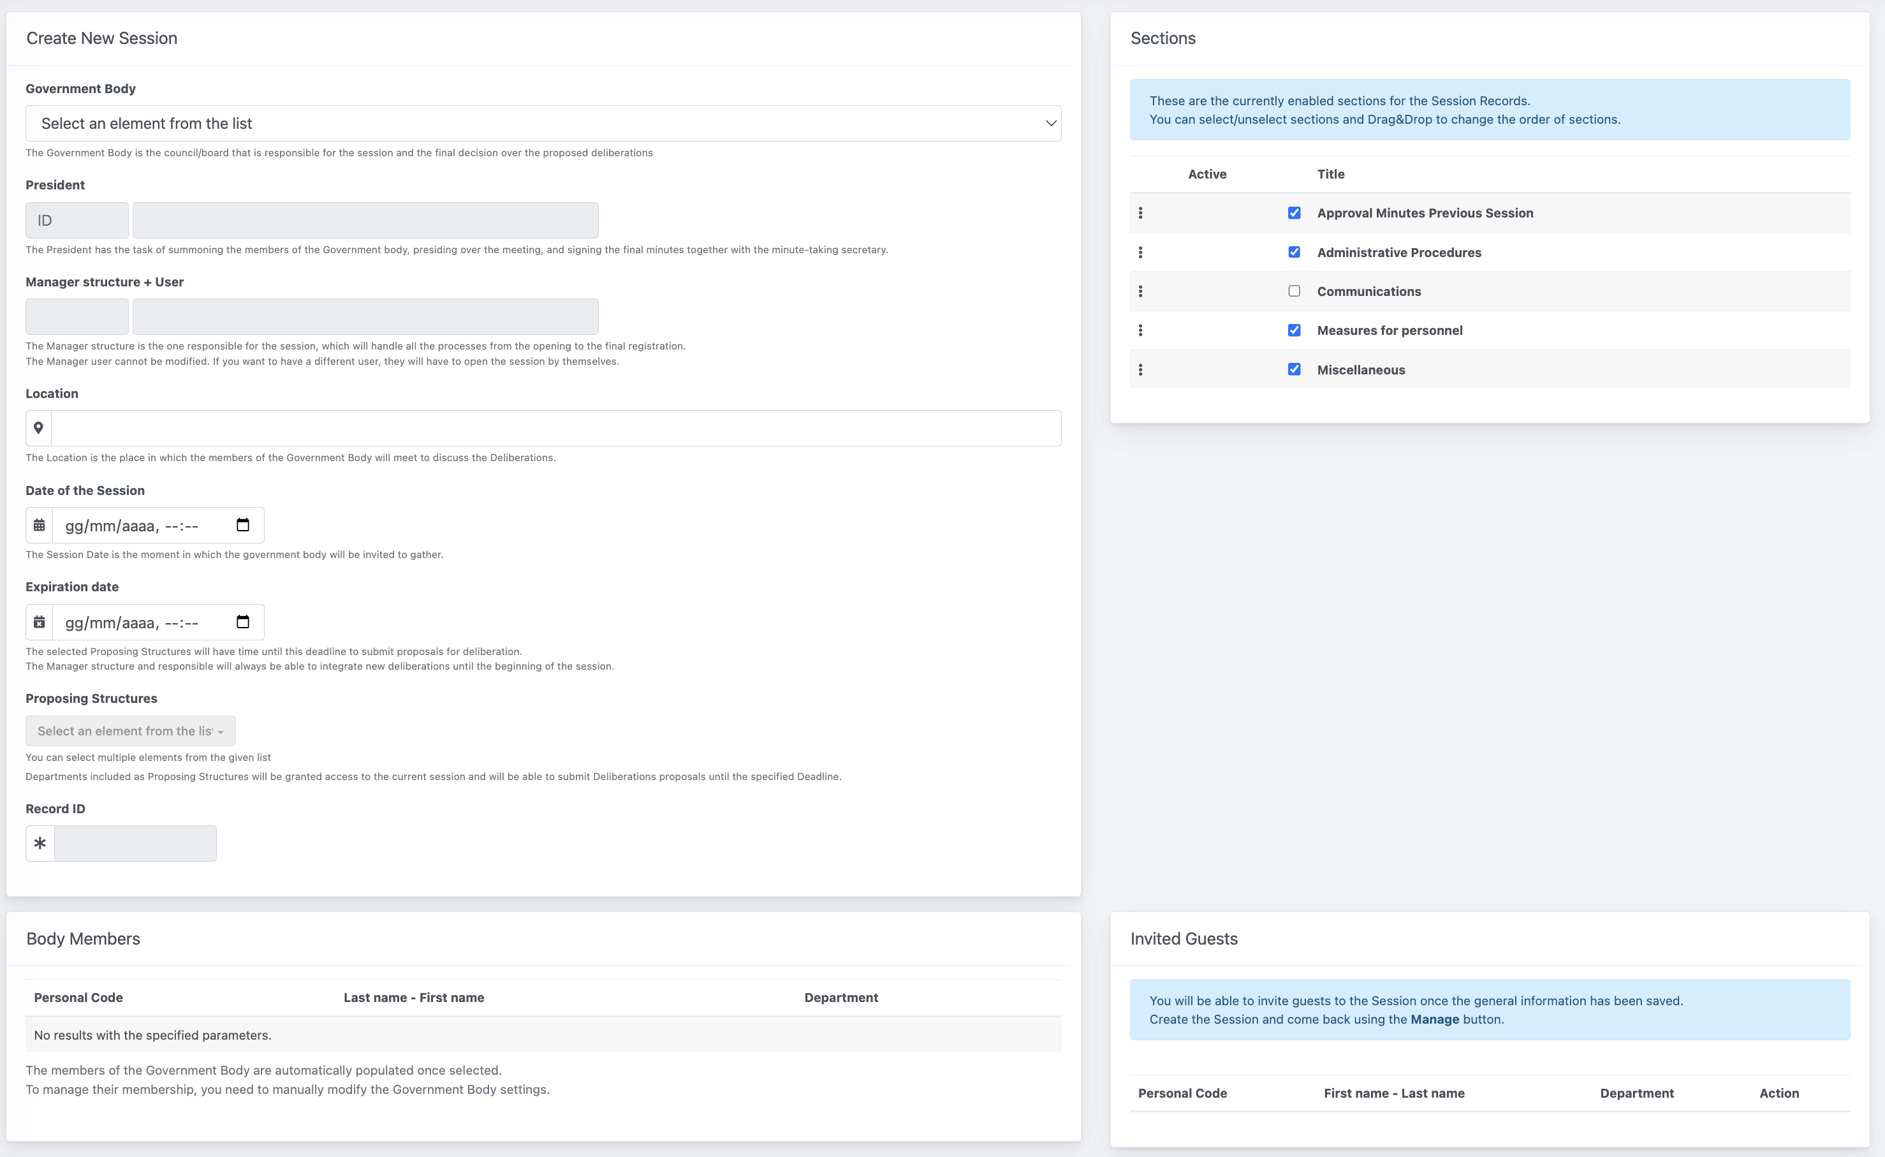
Task: Toggle the Communications section checkbox
Action: (1293, 291)
